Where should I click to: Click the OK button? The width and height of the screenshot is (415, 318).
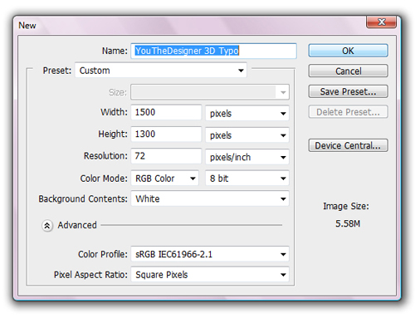pos(348,51)
